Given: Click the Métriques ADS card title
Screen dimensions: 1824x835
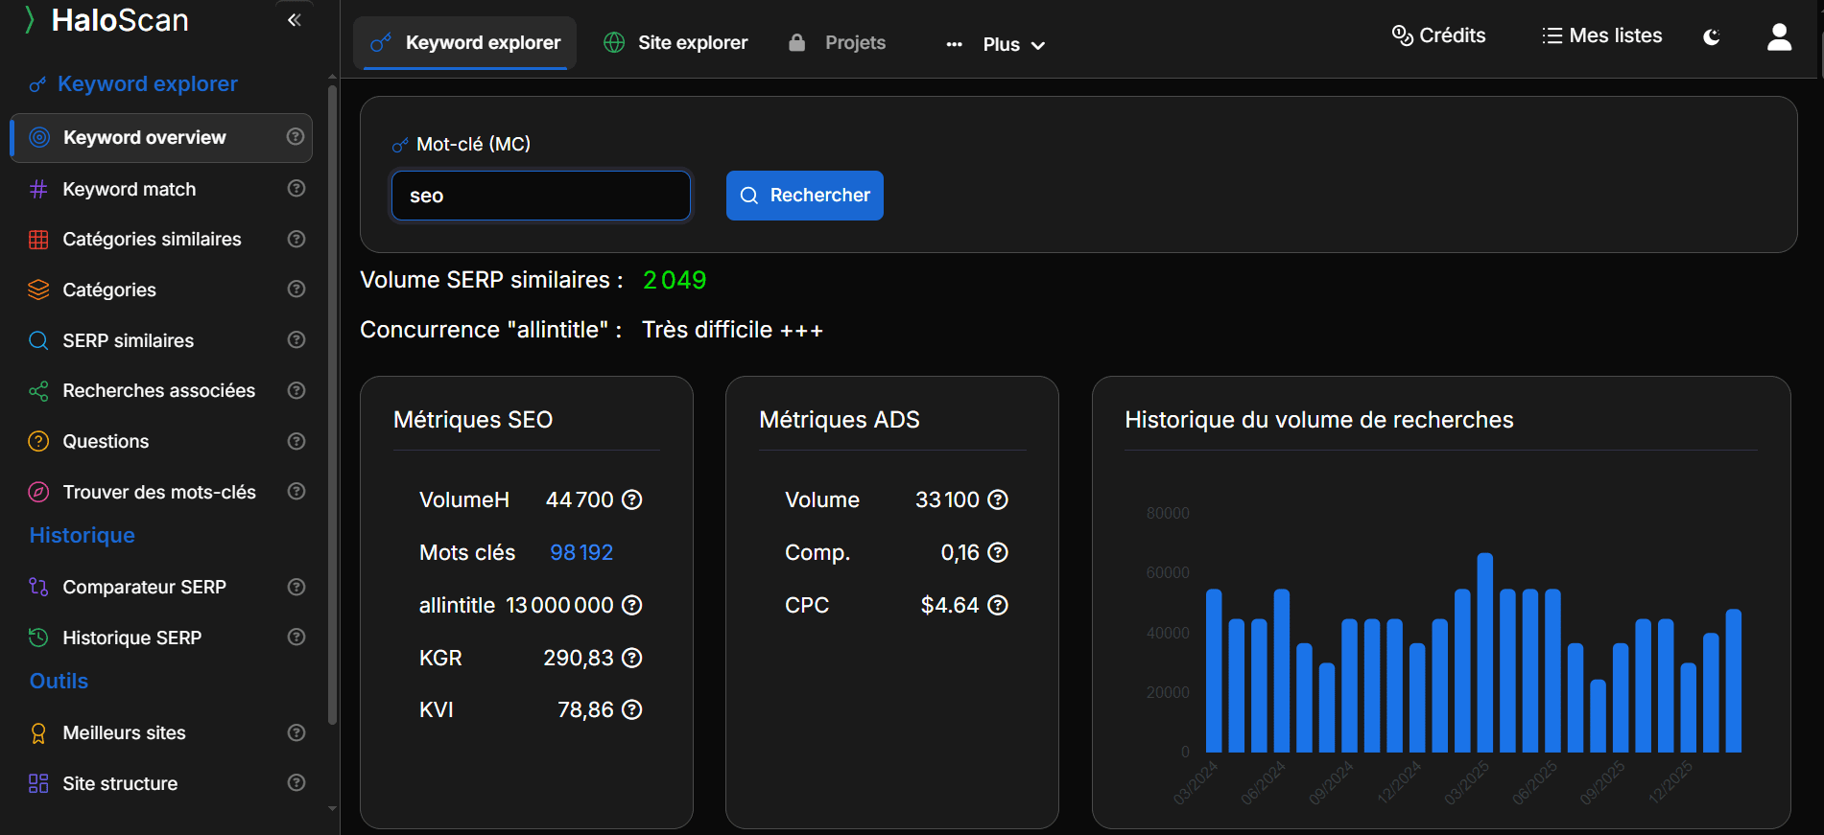Looking at the screenshot, I should pos(840,420).
